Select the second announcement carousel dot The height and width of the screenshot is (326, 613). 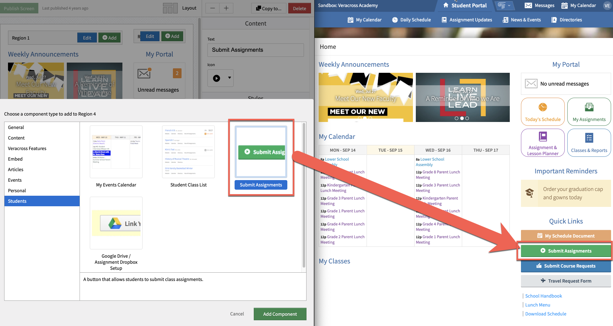click(x=462, y=118)
